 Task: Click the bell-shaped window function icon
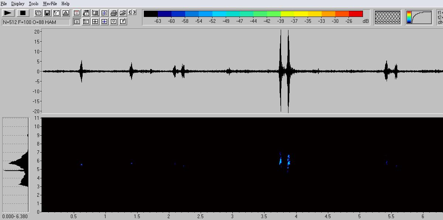click(66, 13)
